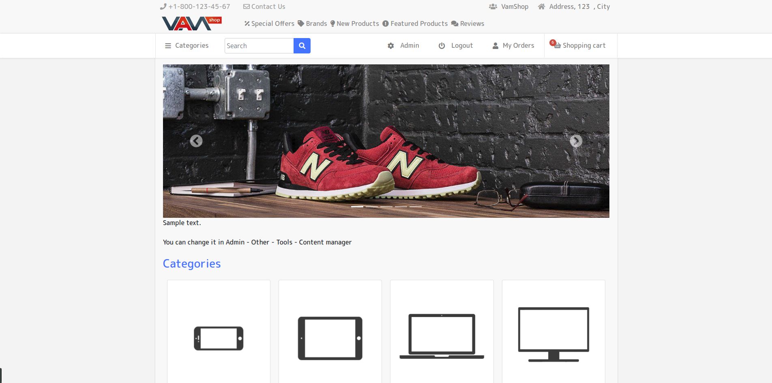Screen dimensions: 772x383
Task: Select the tablet category icon
Action: (330, 338)
